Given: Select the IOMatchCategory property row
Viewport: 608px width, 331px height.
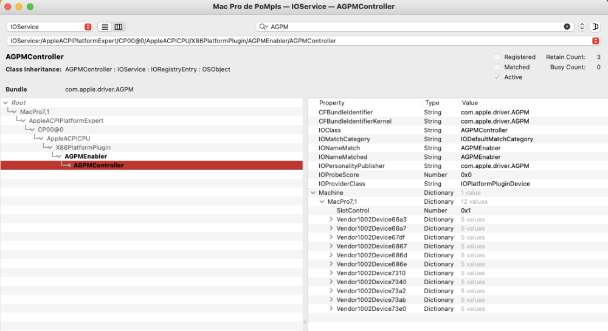Looking at the screenshot, I should click(x=458, y=139).
